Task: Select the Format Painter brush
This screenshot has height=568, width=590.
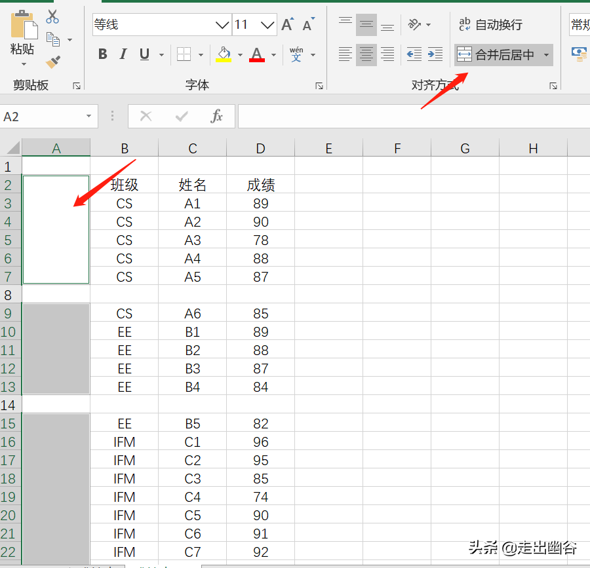Action: (x=52, y=62)
